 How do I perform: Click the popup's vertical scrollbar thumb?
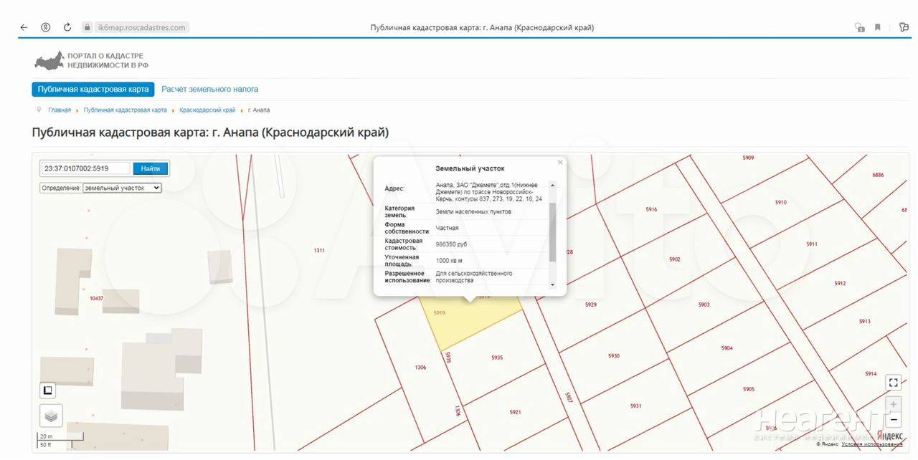coord(552,232)
